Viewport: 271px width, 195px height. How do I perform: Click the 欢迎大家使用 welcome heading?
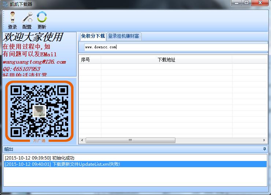point(33,37)
